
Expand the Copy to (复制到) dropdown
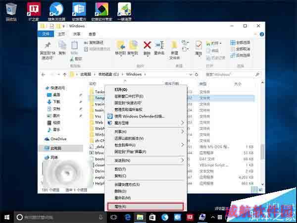133,55
